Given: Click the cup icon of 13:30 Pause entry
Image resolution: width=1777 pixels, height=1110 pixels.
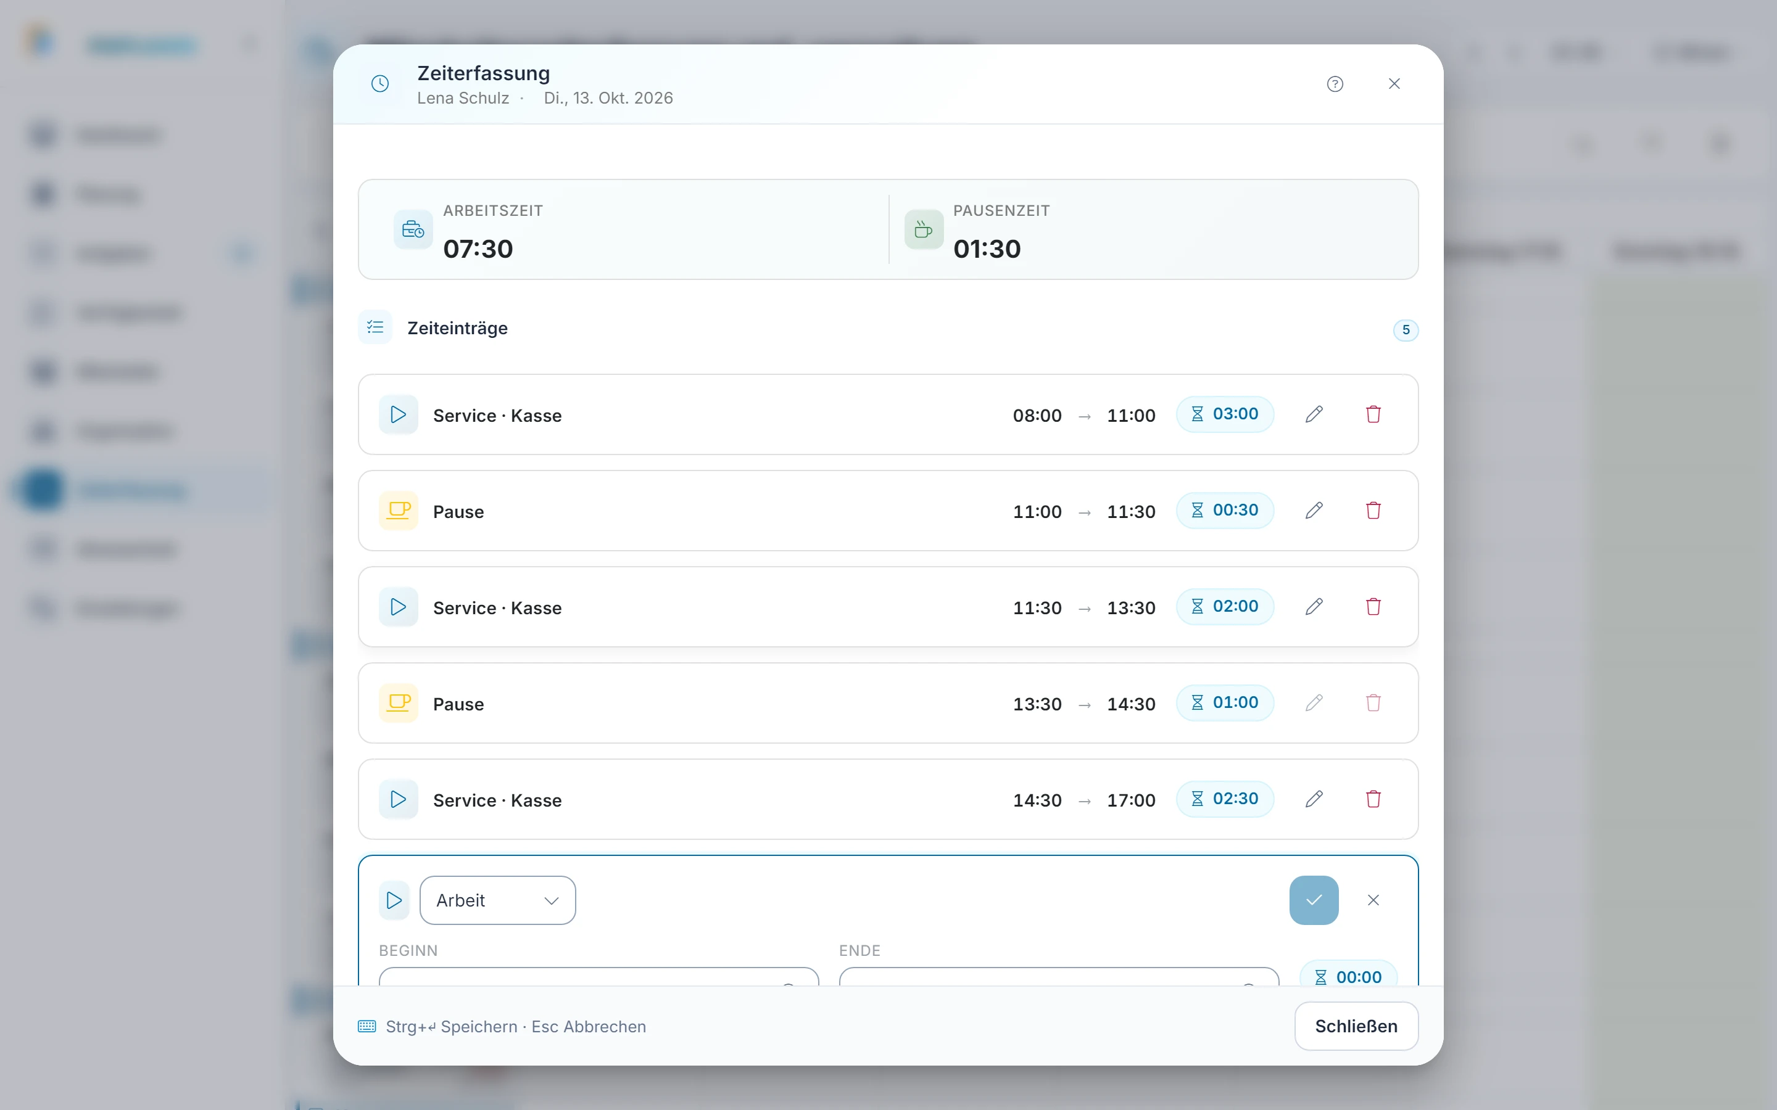Looking at the screenshot, I should (x=398, y=703).
